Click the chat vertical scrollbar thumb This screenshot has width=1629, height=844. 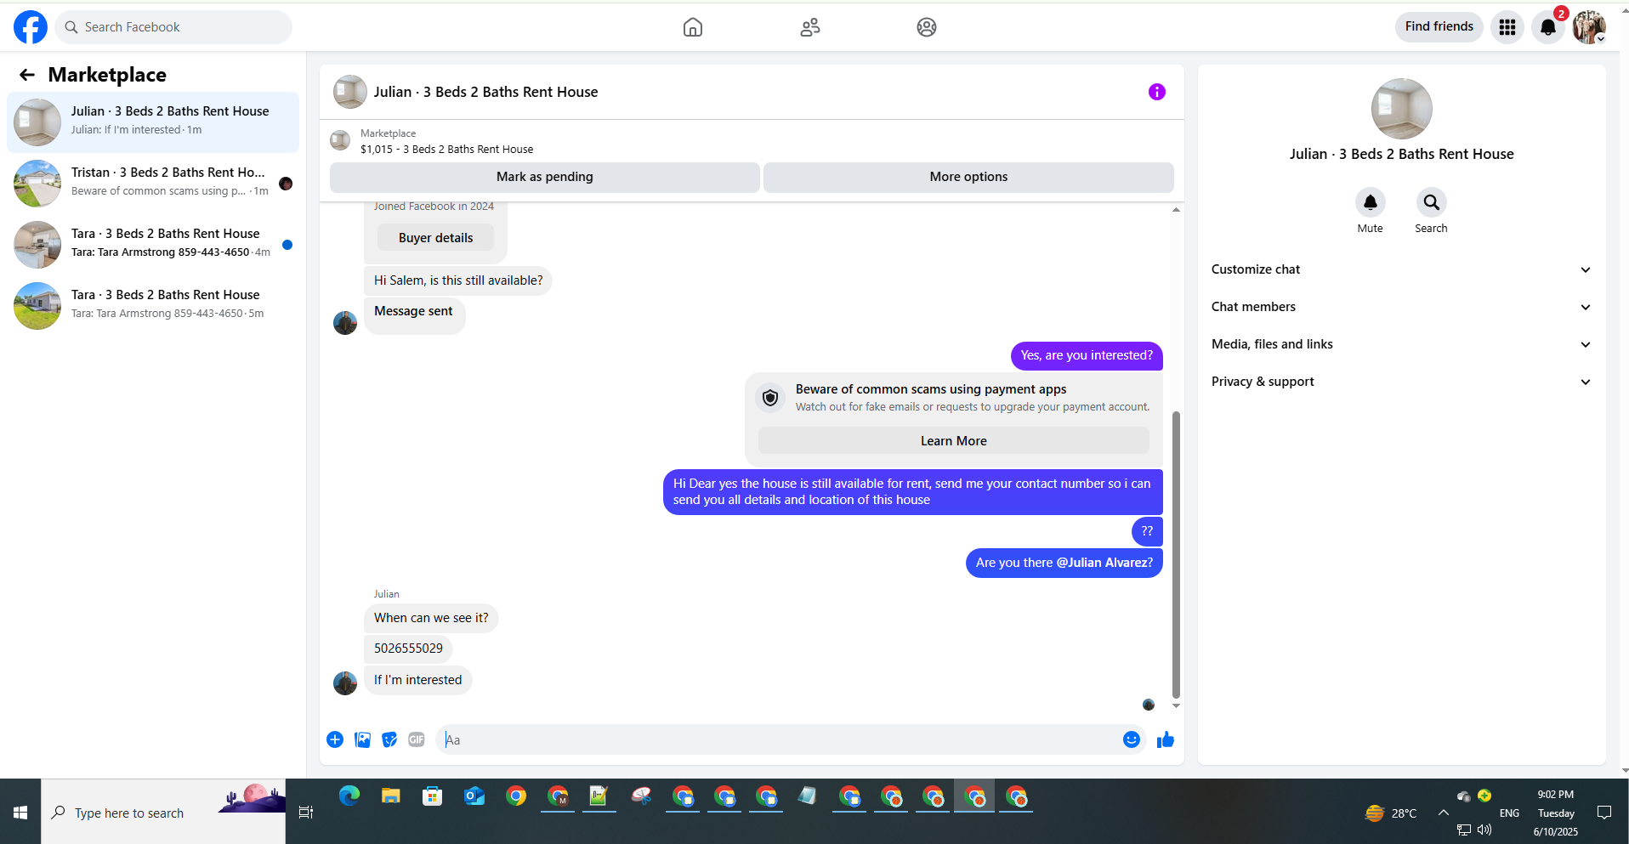(x=1176, y=554)
